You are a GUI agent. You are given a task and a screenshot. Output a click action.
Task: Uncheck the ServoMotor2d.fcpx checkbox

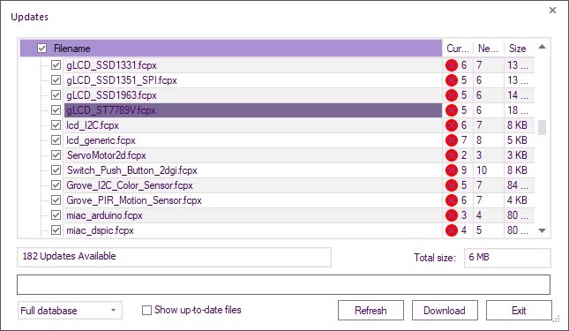click(x=56, y=155)
